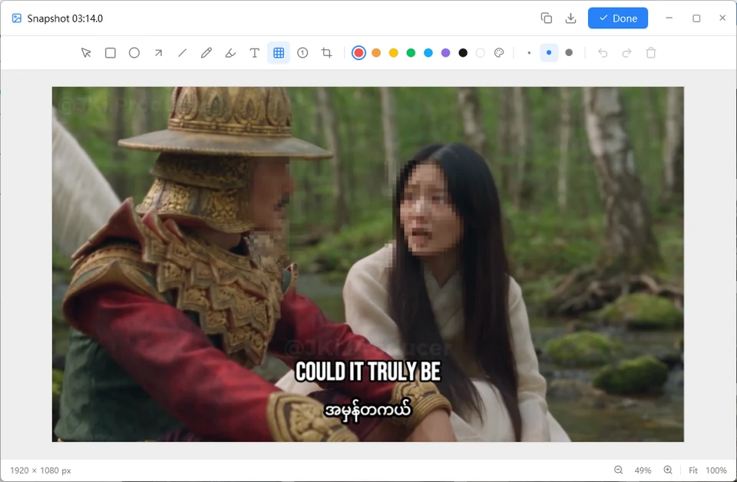
Task: Zoom out with the magnifier minus icon
Action: coord(619,470)
